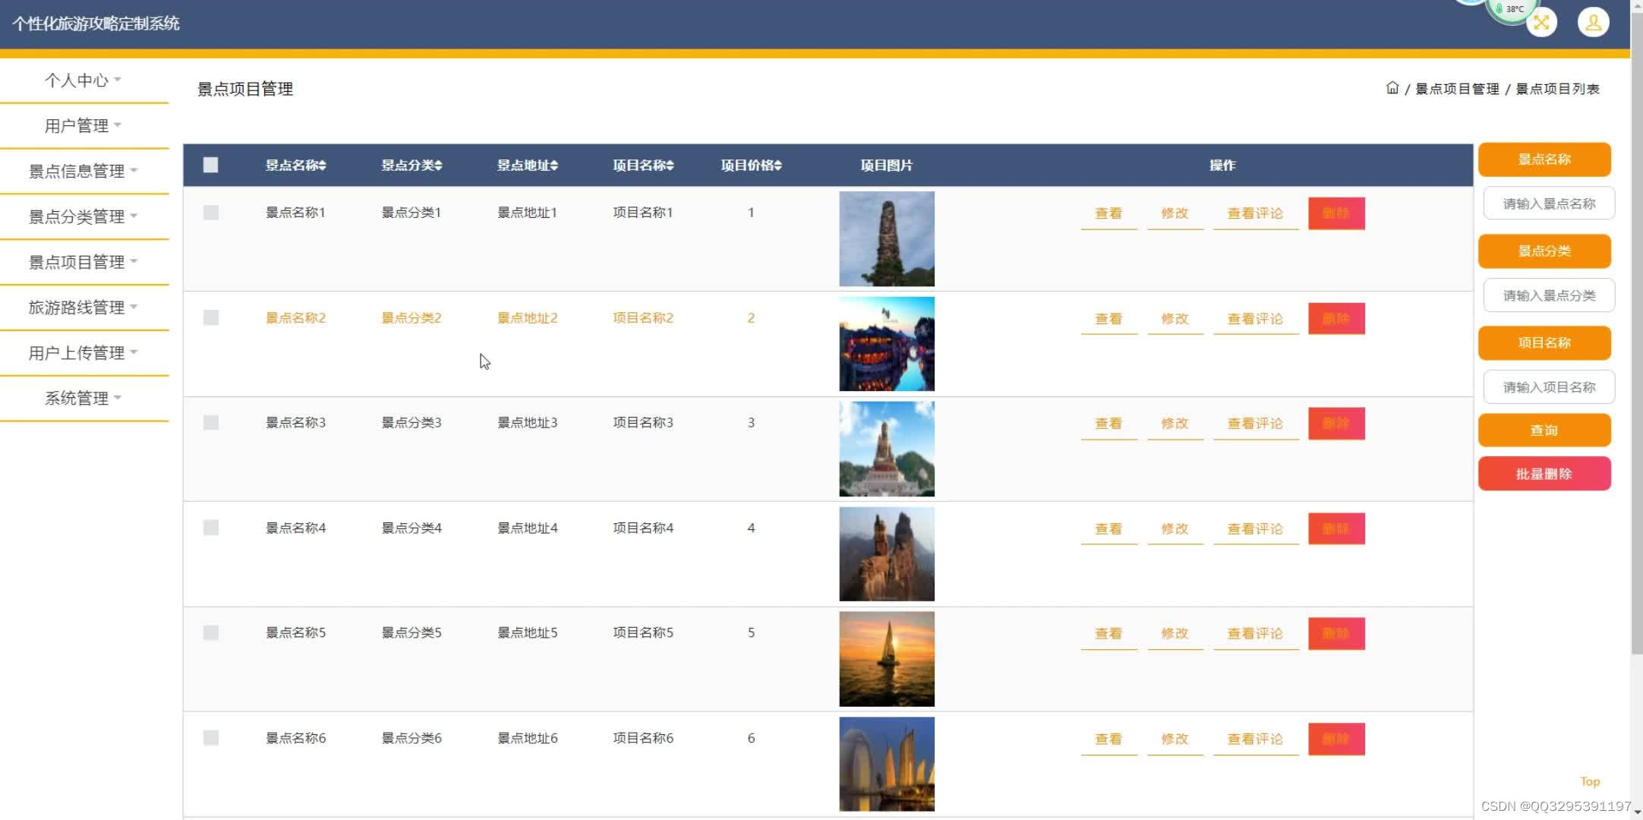Sort by 景点地址 column arrows
The height and width of the screenshot is (820, 1643).
coord(554,166)
